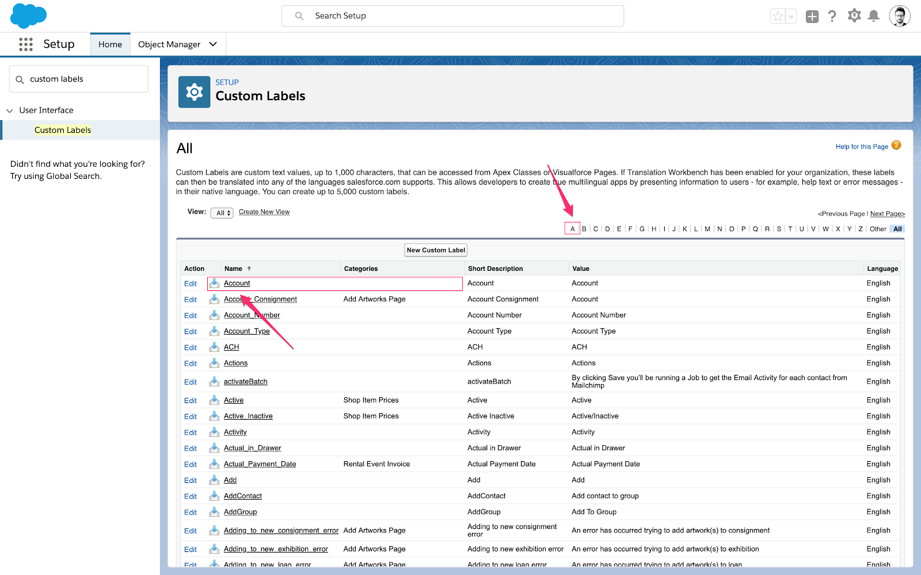Click the New Custom Label button
The width and height of the screenshot is (921, 575).
click(x=436, y=250)
